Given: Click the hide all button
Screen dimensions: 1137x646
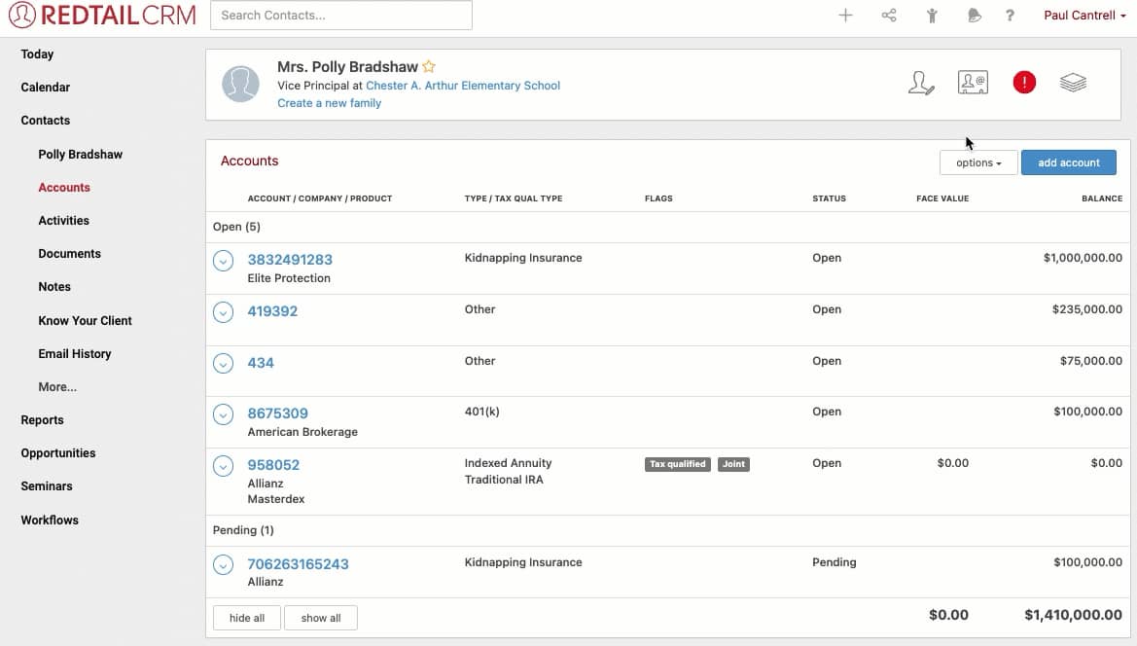Looking at the screenshot, I should coord(246,618).
